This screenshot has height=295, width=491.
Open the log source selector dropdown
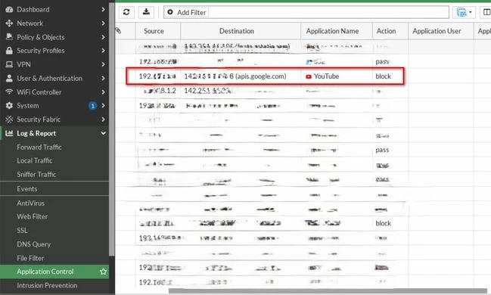[464, 12]
